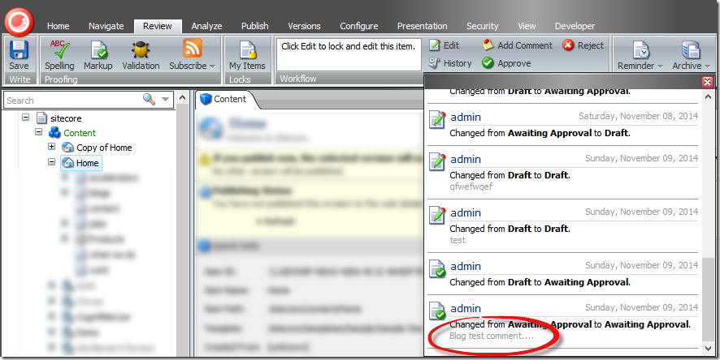Open the Reminder dropdown menu
The height and width of the screenshot is (360, 720).
[640, 55]
